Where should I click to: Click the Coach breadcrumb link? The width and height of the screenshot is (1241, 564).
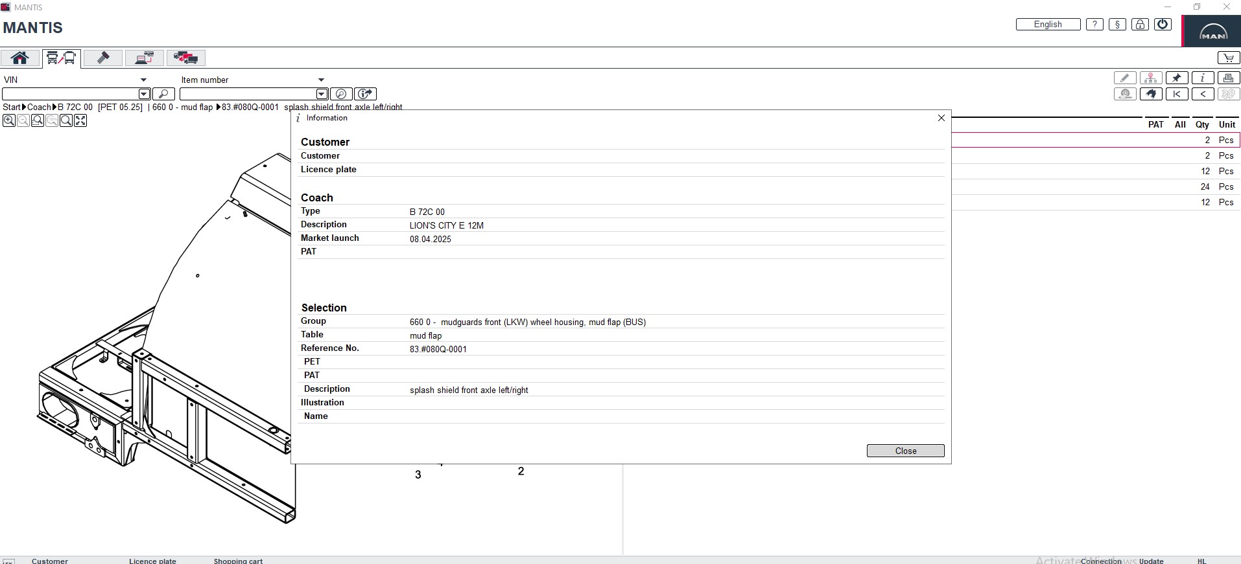click(39, 107)
